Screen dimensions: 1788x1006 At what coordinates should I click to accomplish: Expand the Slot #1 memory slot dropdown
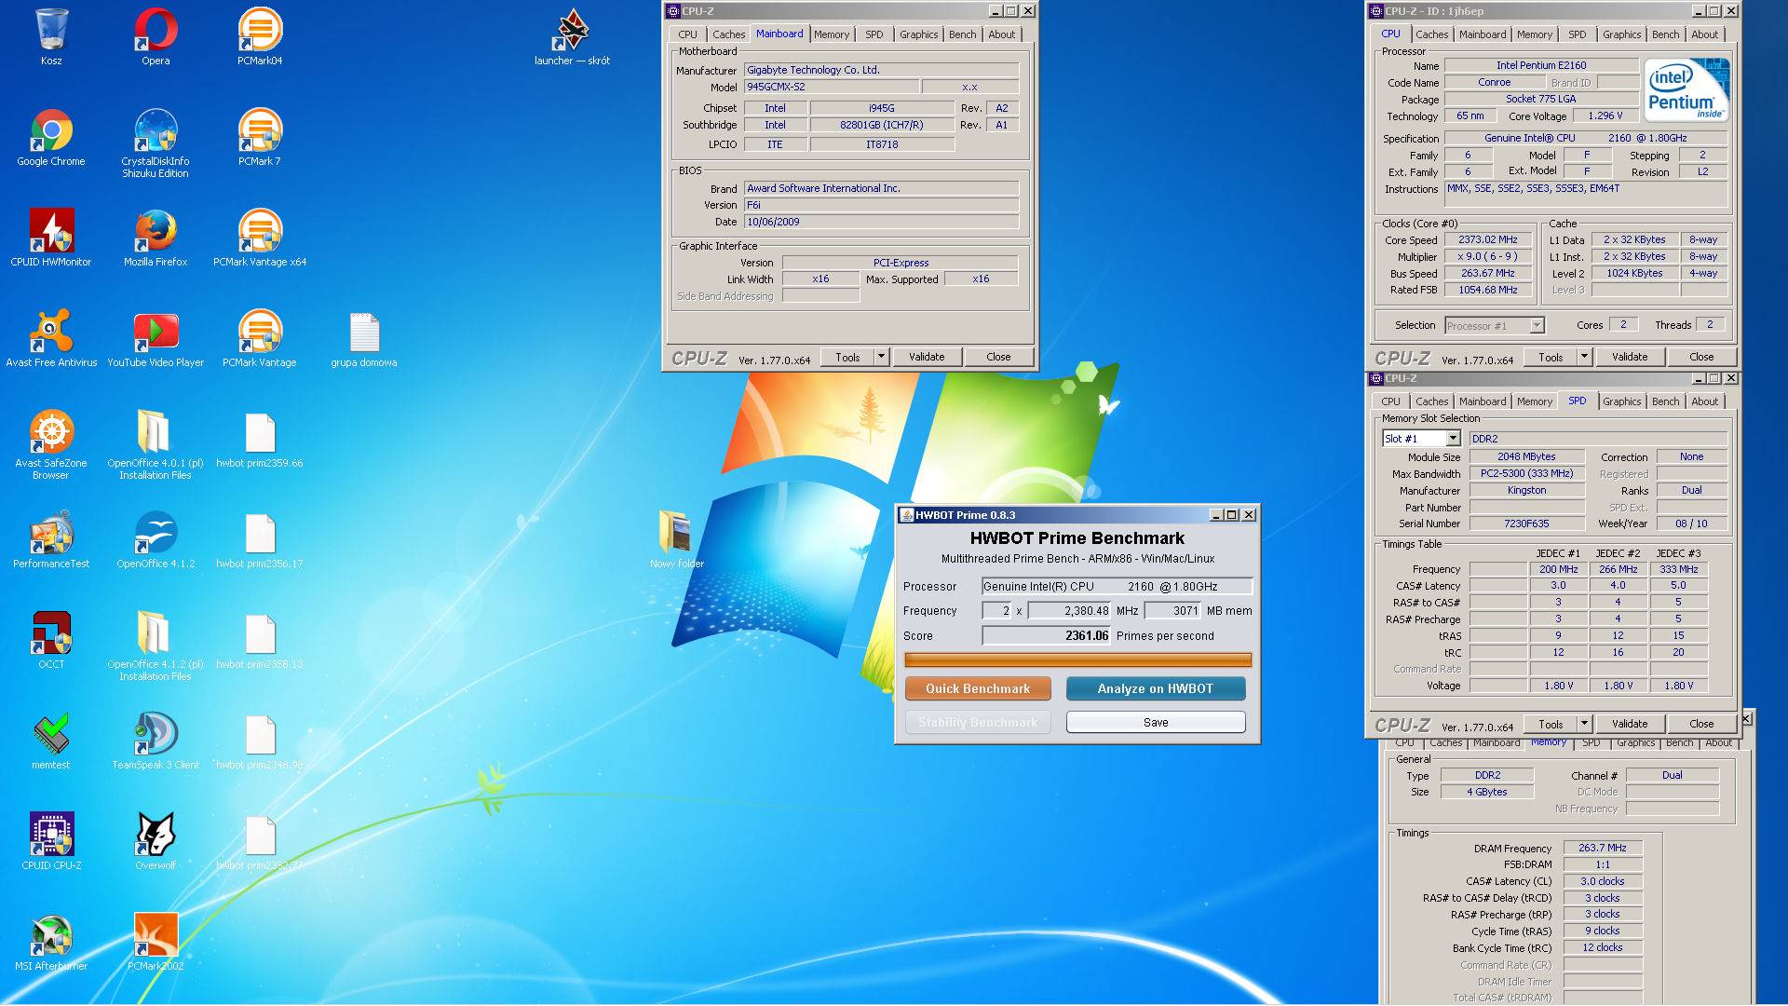pyautogui.click(x=1453, y=439)
